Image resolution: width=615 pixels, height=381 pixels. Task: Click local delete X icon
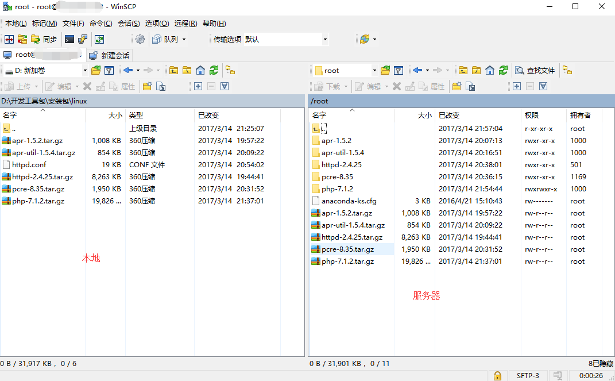[x=87, y=86]
